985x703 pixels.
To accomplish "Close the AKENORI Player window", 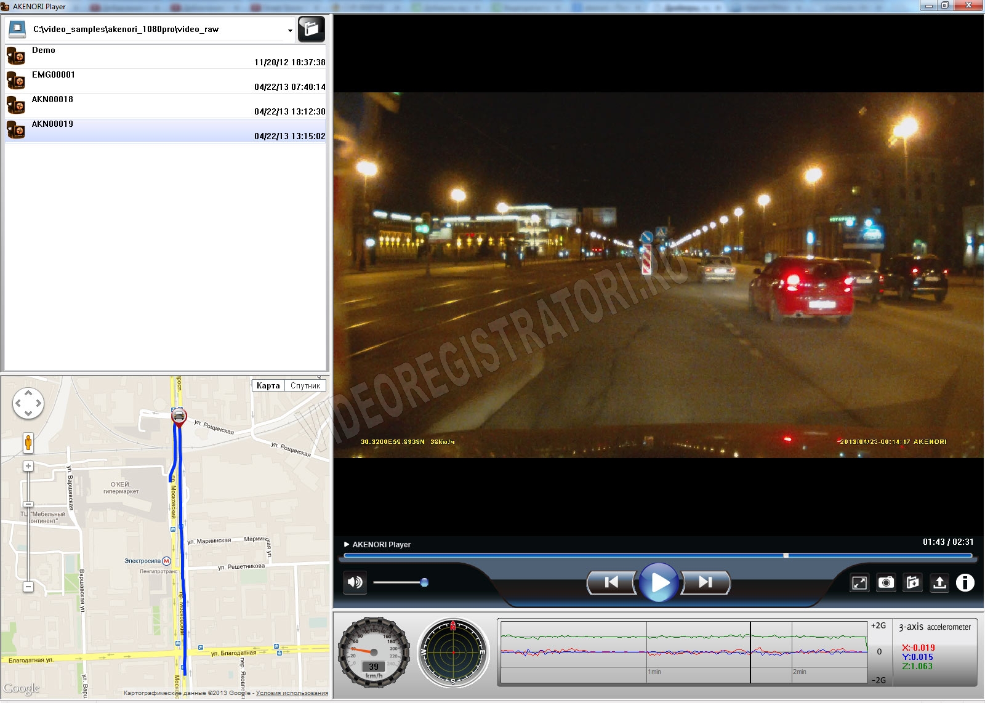I will coord(969,6).
